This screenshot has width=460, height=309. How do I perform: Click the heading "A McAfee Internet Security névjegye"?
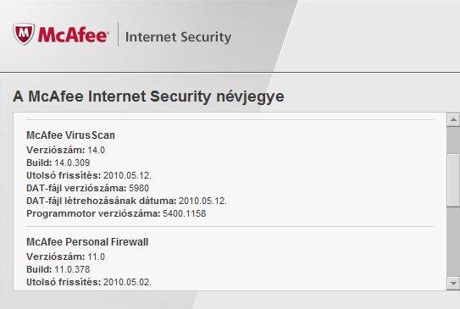click(x=148, y=97)
